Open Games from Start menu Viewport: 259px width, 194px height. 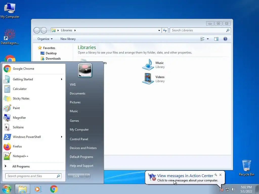(74, 121)
